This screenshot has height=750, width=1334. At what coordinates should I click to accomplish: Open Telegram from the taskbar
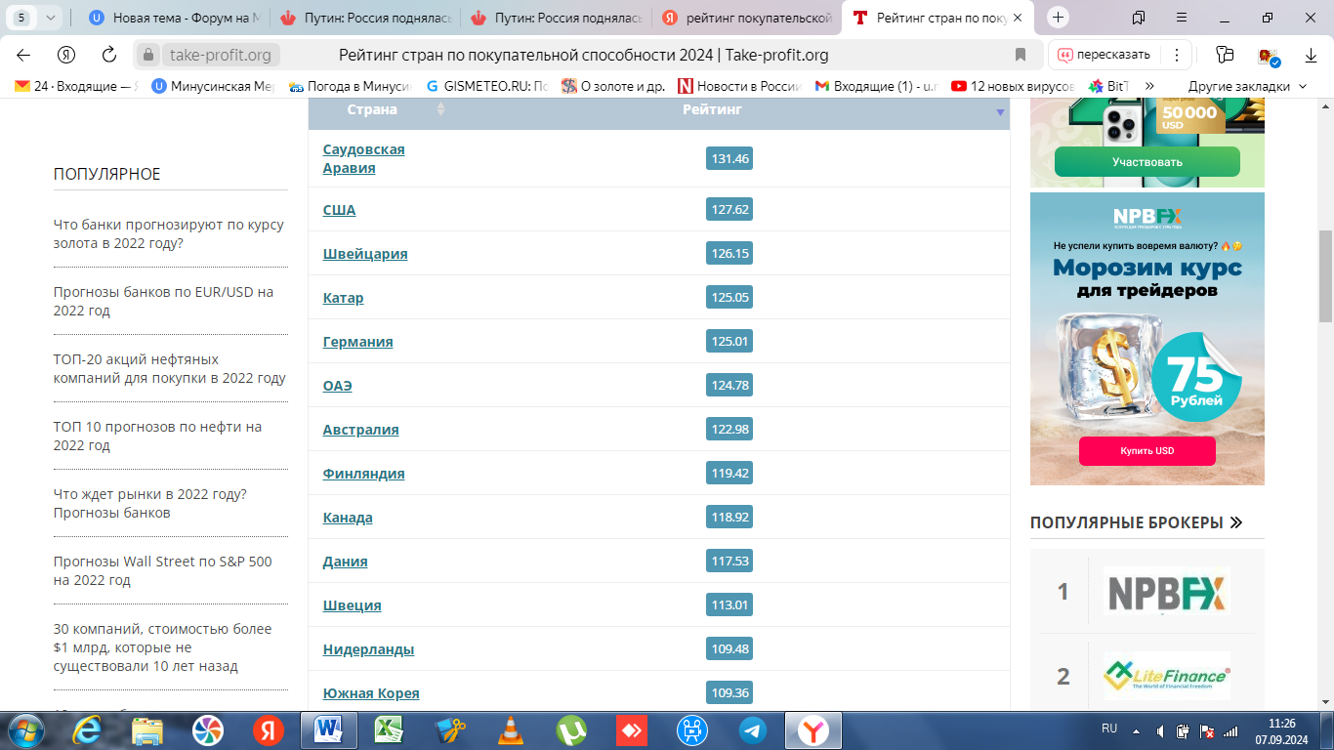752,730
